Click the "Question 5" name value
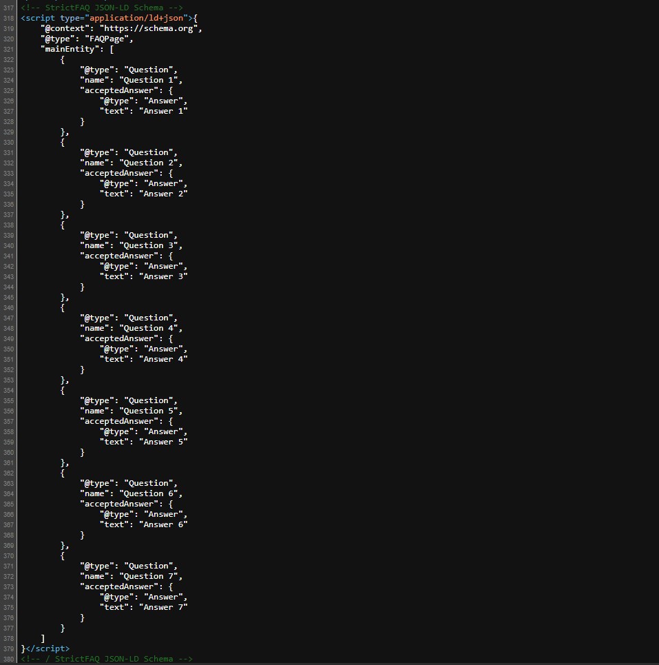Image resolution: width=659 pixels, height=665 pixels. (148, 411)
